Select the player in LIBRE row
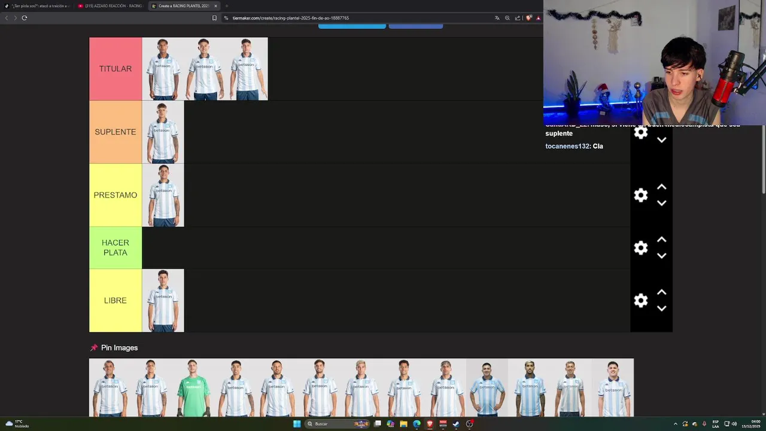Viewport: 766px width, 431px height. point(163,301)
